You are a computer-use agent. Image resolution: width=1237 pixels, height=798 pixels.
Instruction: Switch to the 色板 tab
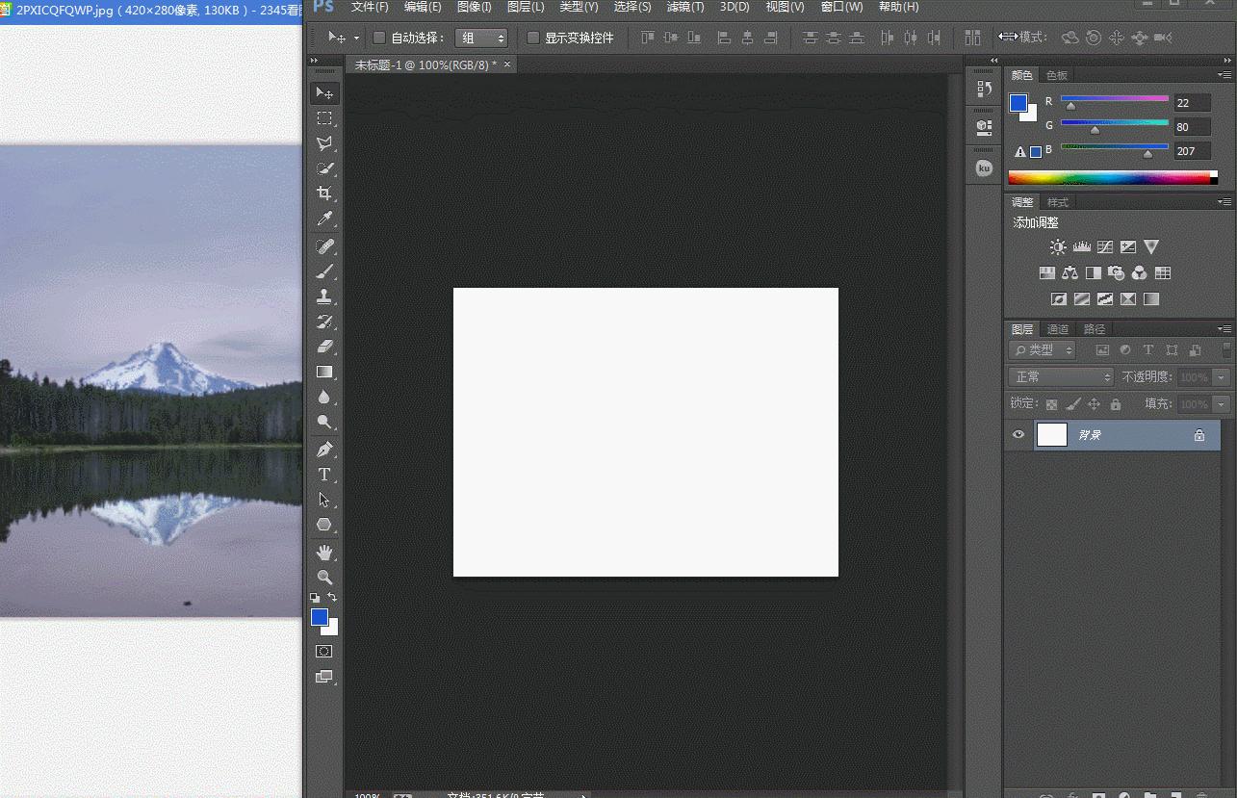[x=1057, y=75]
